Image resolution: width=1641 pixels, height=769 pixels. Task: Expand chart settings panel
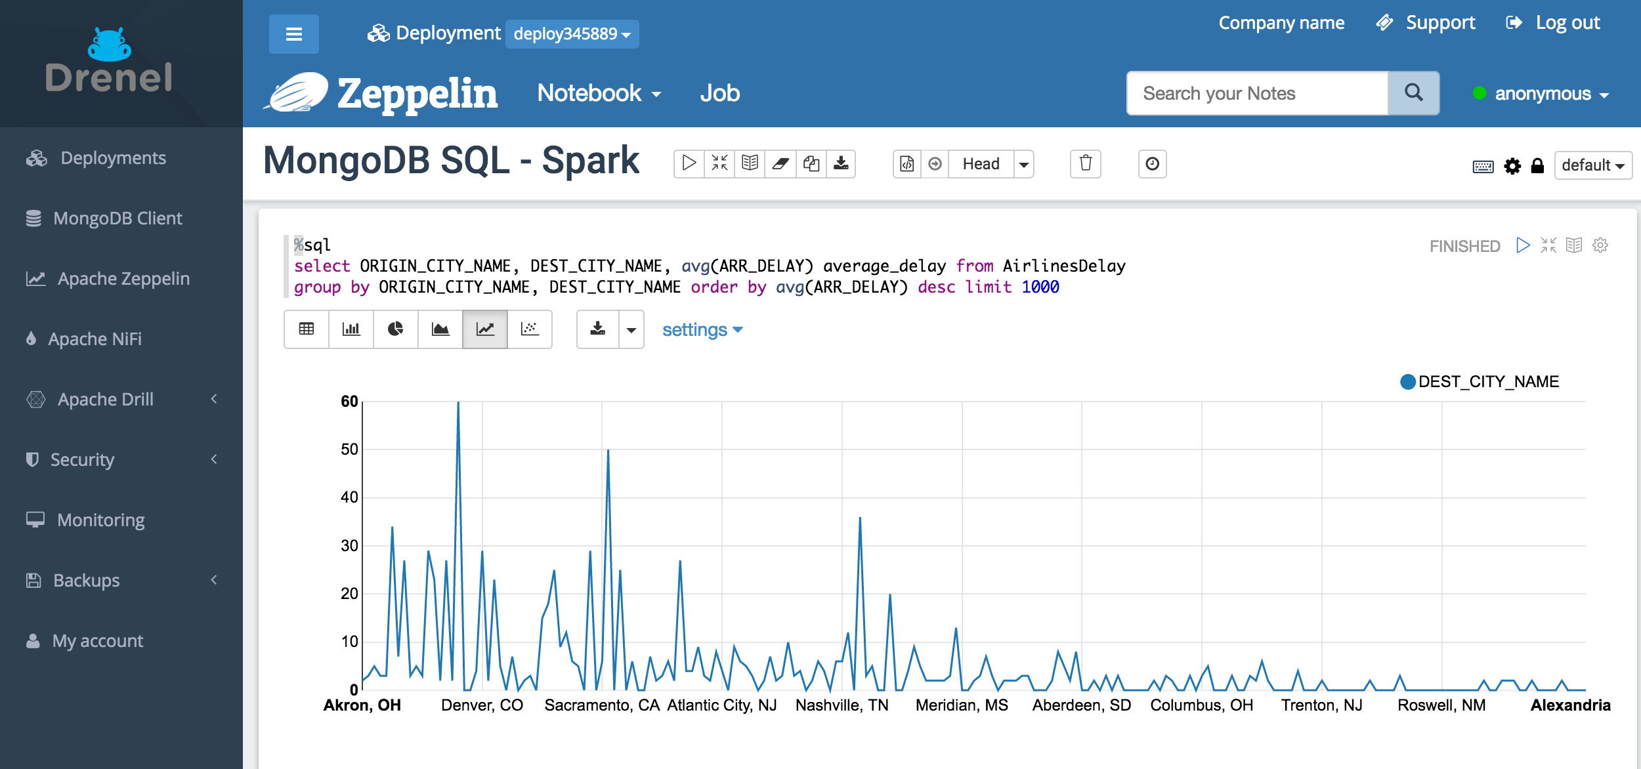702,329
